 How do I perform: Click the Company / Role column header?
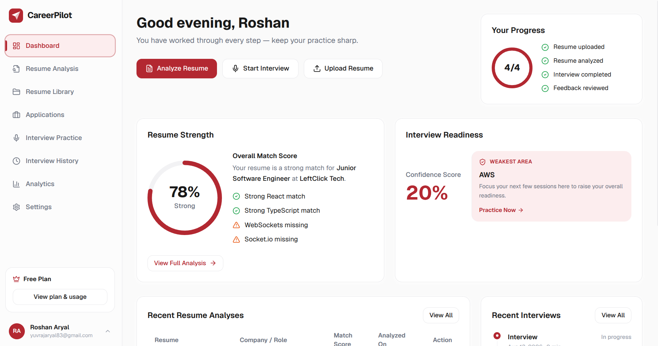263,340
